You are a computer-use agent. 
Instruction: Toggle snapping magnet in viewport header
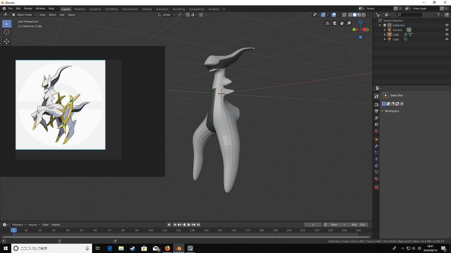188,15
